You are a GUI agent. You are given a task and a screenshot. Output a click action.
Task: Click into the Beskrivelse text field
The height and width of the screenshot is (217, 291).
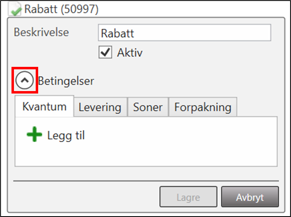point(184,33)
